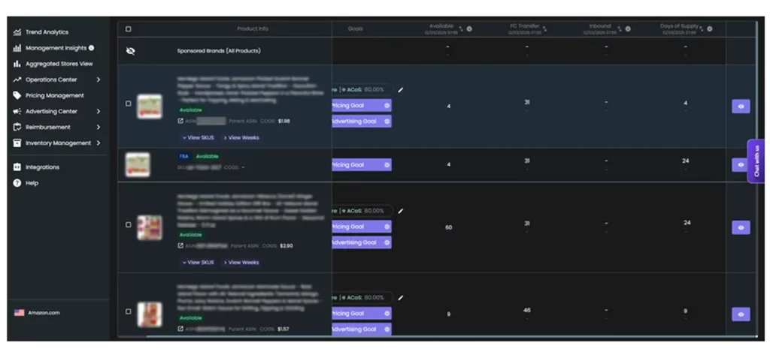The height and width of the screenshot is (355, 770).
Task: Click the eye button for the $1.57 product row
Action: pyautogui.click(x=741, y=314)
